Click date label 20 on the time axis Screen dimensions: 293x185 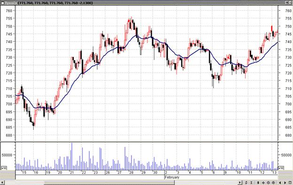(x=60, y=172)
